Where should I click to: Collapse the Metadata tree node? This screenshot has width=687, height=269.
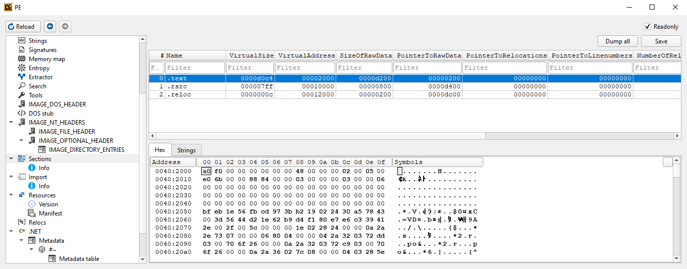tap(21, 240)
